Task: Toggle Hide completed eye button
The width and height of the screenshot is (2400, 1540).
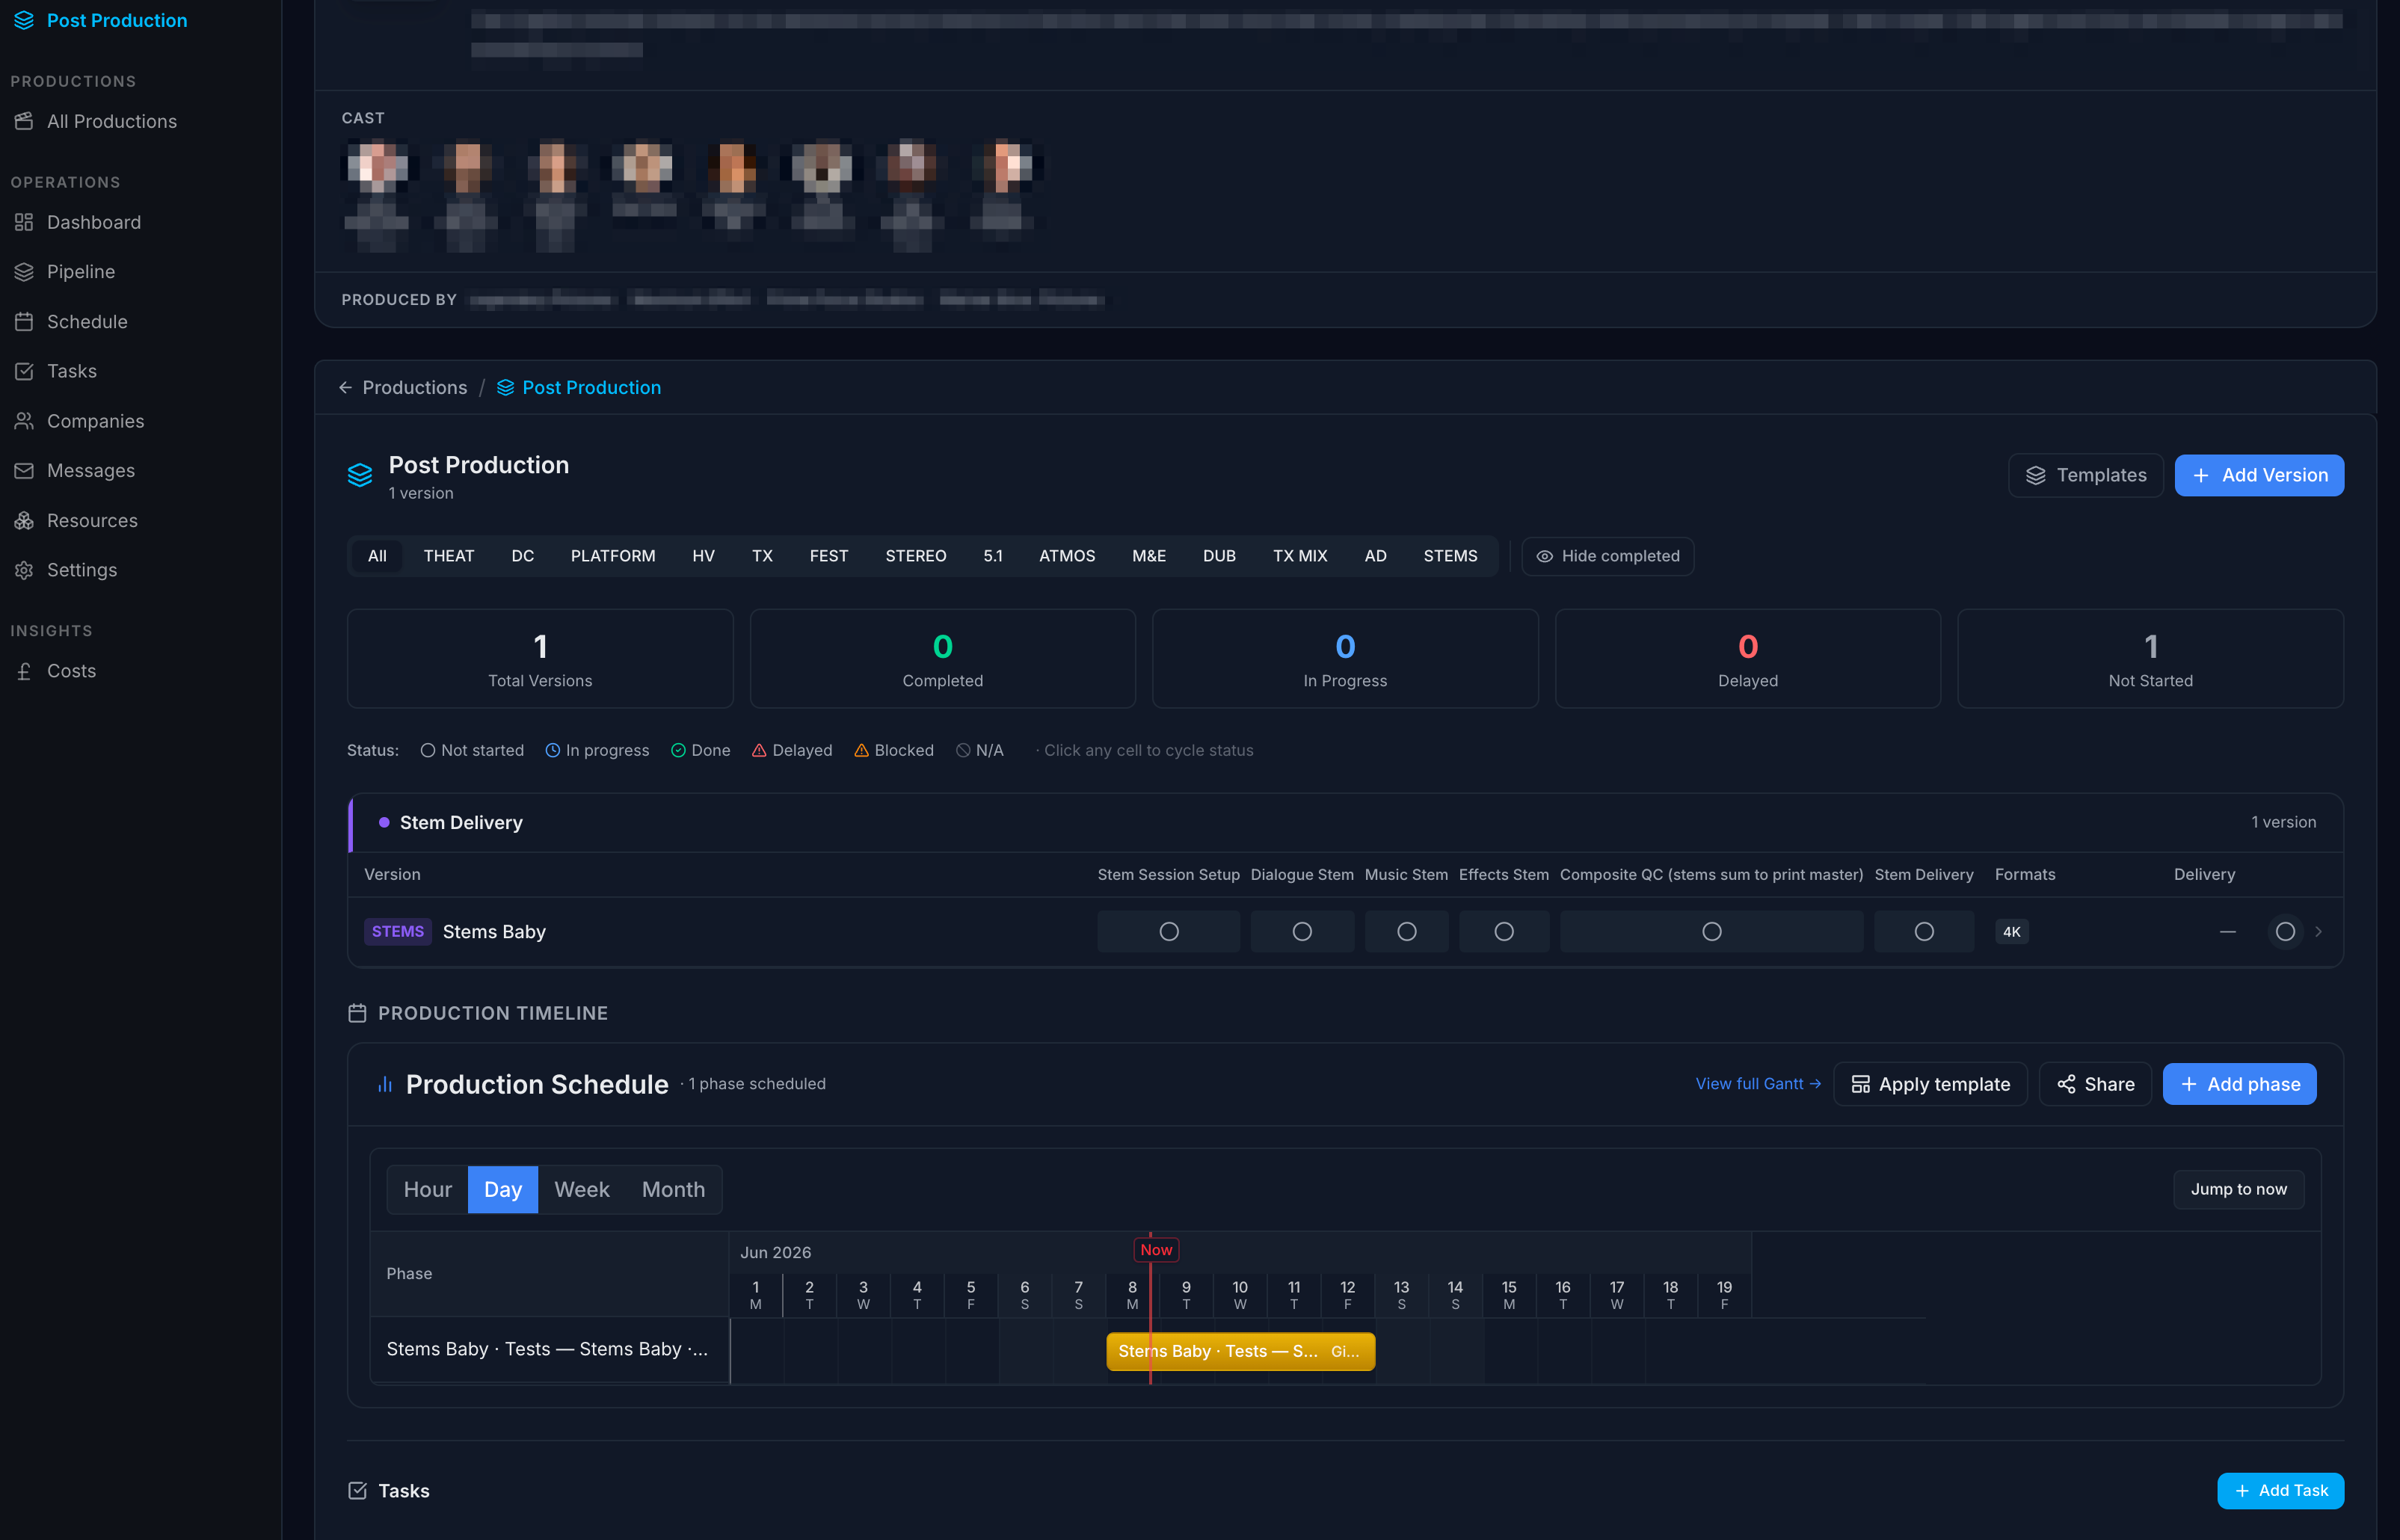Action: coord(1607,556)
